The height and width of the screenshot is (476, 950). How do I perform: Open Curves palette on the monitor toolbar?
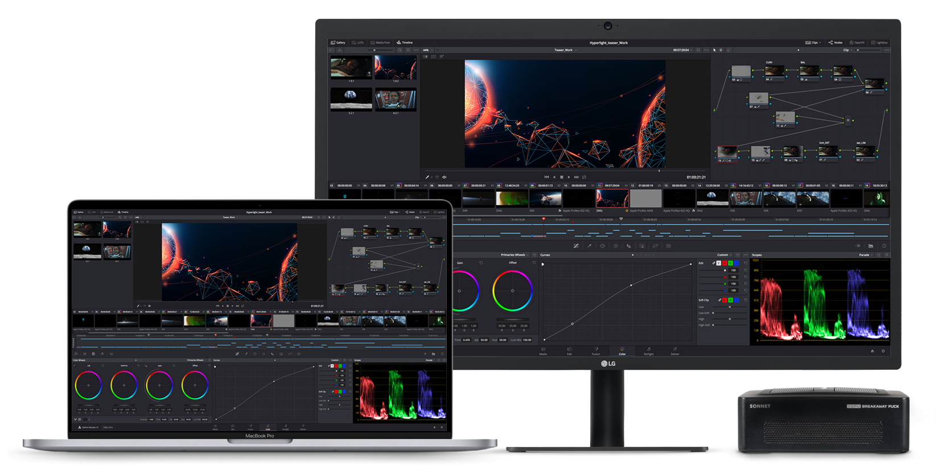[x=576, y=246]
